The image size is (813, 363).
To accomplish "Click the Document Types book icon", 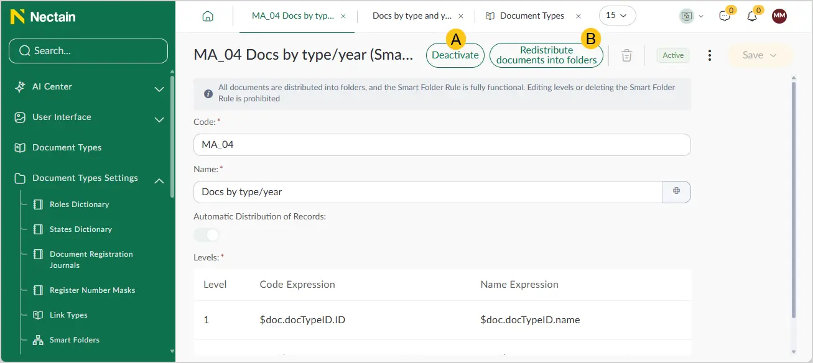I will point(20,148).
